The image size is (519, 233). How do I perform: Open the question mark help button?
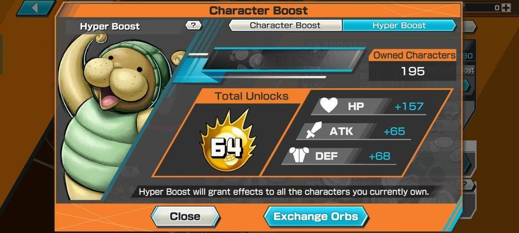tap(193, 25)
